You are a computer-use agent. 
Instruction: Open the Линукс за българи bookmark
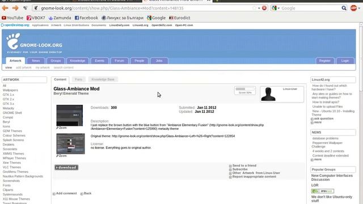(x=123, y=18)
